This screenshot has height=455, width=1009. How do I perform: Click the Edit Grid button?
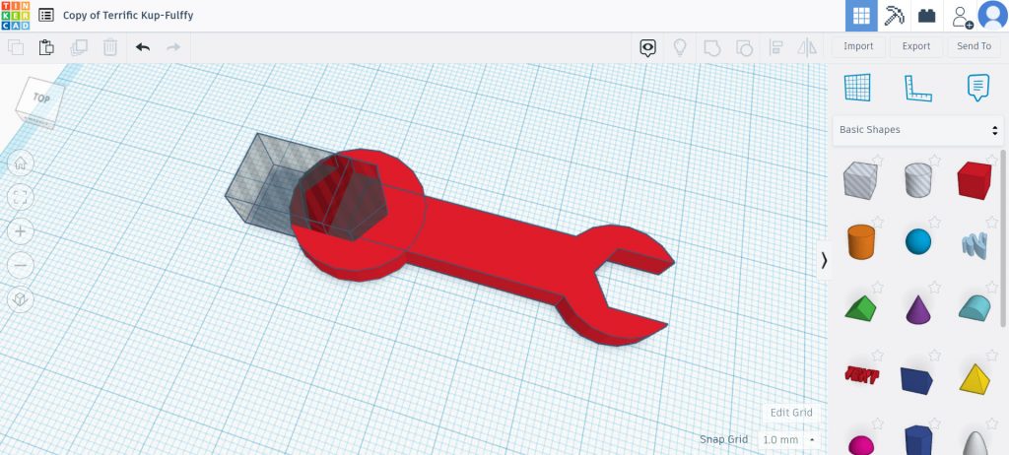point(791,413)
